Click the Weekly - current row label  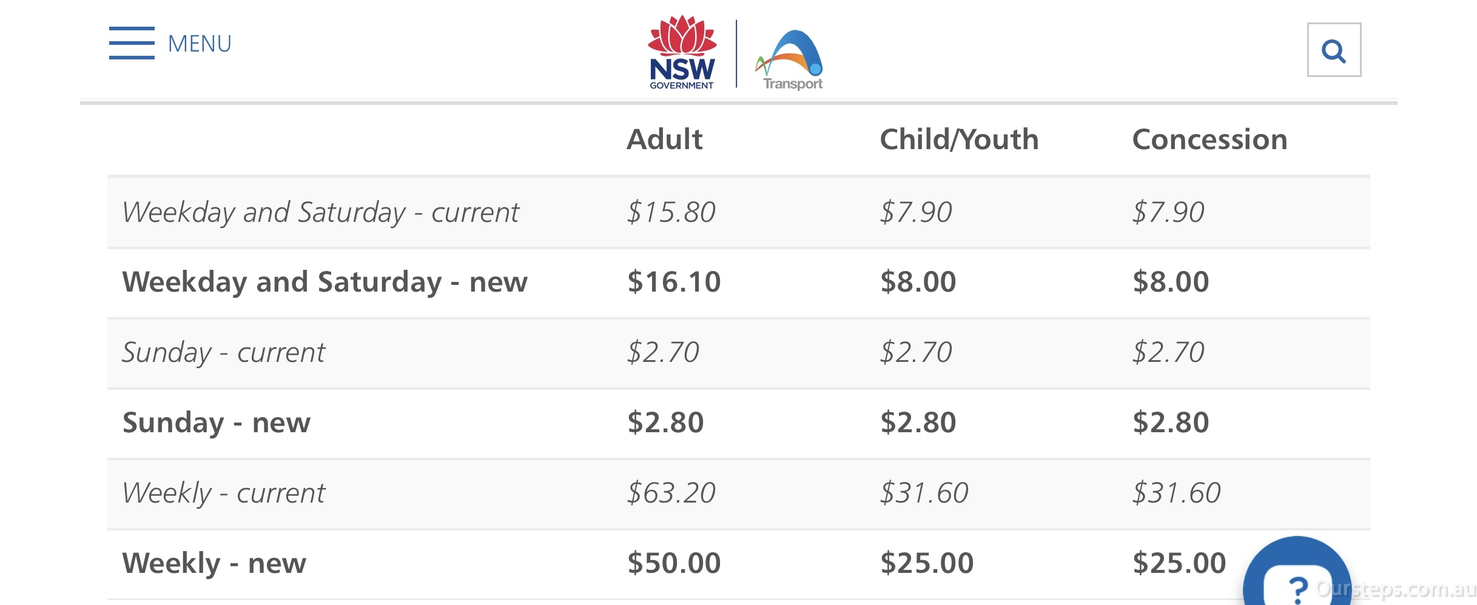pyautogui.click(x=223, y=493)
